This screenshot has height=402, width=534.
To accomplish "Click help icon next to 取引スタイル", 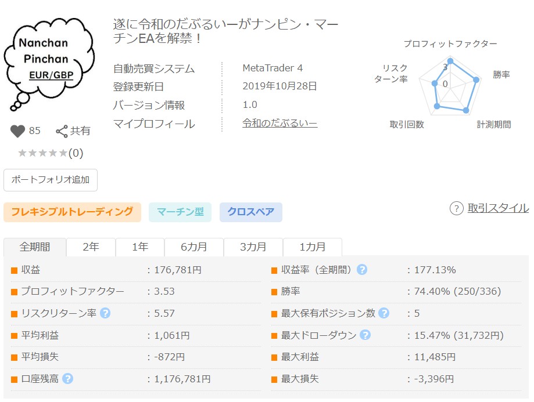I will click(456, 208).
